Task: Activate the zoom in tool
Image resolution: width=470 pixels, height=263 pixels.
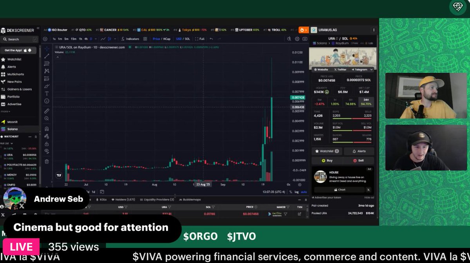Action: 47,118
